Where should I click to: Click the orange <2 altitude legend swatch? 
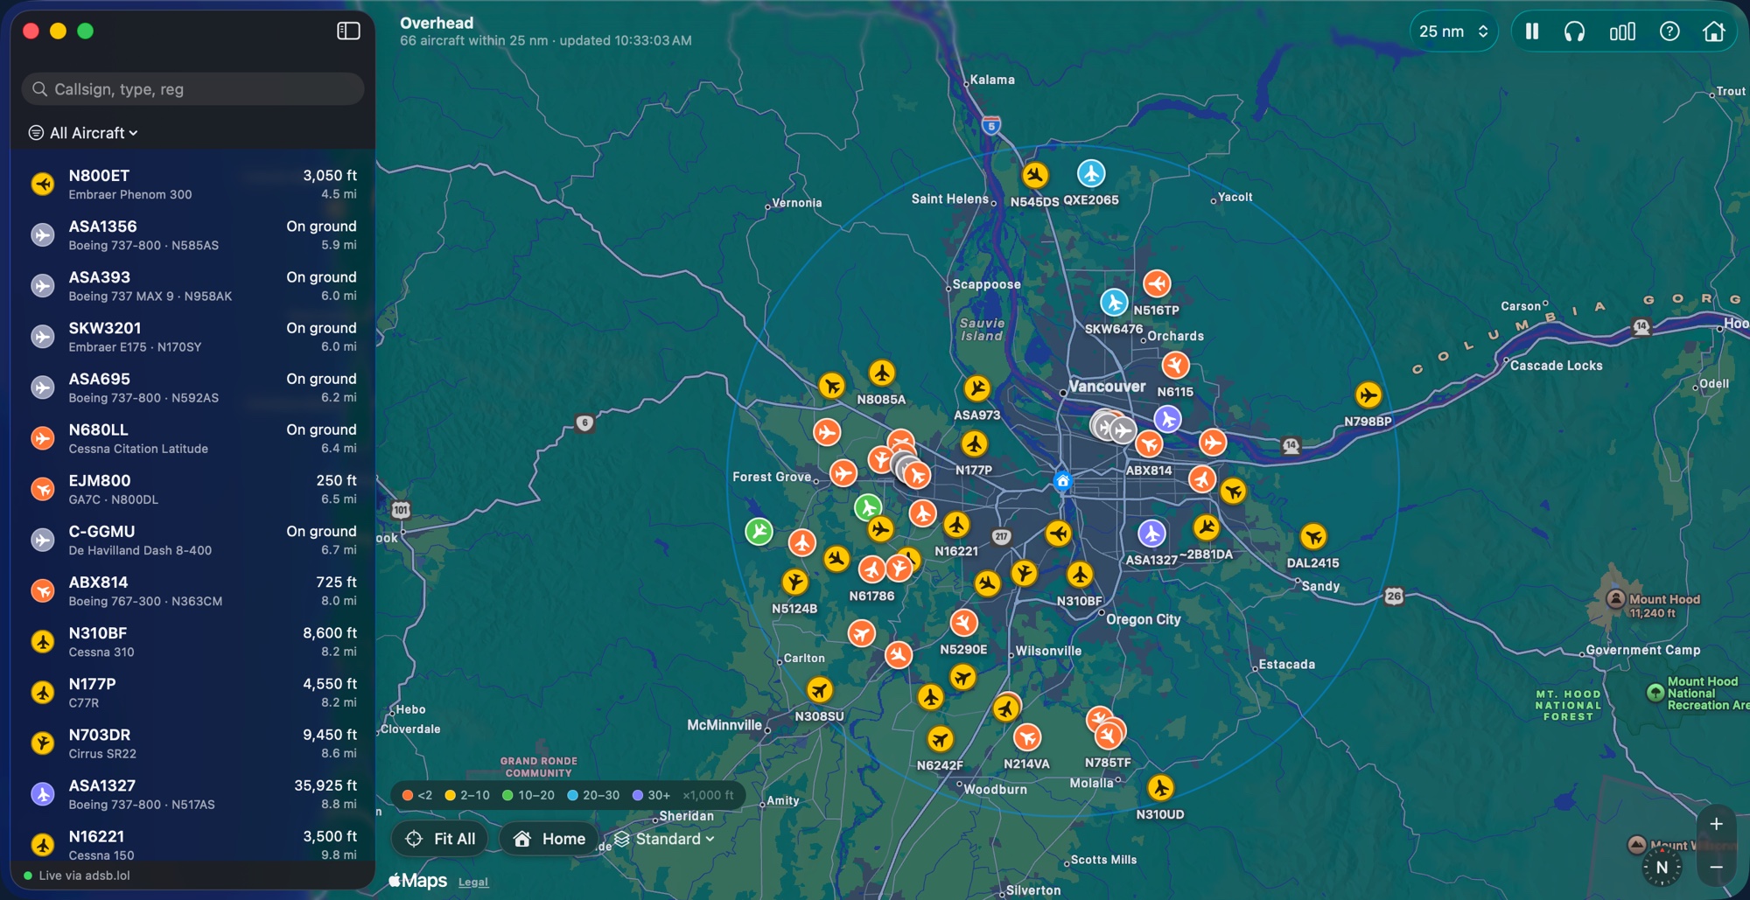point(408,795)
